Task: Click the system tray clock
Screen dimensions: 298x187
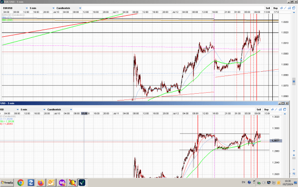Action: pos(288,182)
